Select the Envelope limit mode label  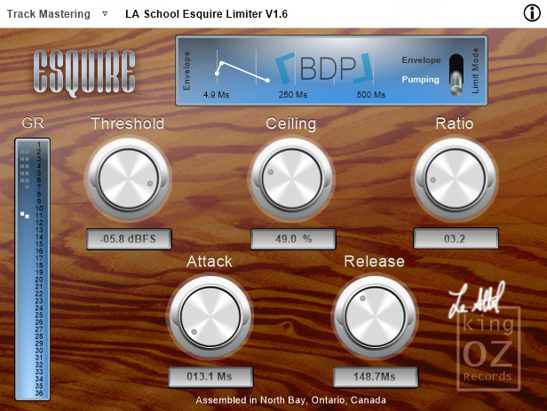point(421,60)
